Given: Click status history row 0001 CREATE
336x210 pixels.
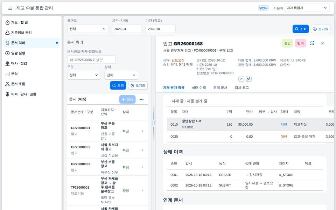Looking at the screenshot, I should coord(245,175).
